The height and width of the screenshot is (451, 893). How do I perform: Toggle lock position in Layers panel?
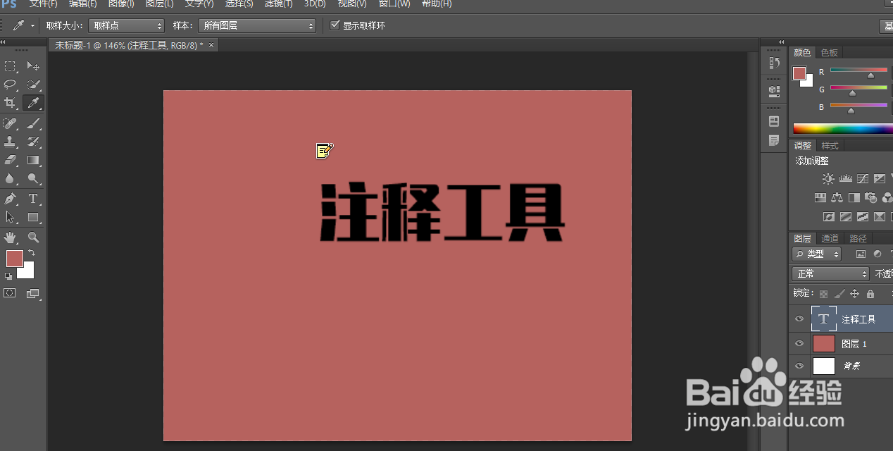click(x=854, y=294)
